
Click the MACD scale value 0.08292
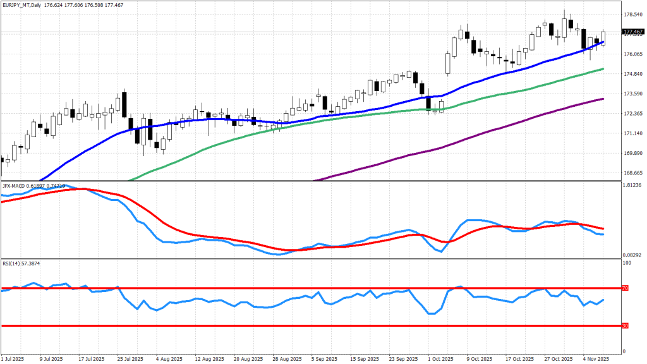pyautogui.click(x=632, y=255)
